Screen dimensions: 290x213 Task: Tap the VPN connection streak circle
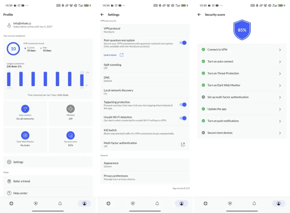click(x=13, y=49)
